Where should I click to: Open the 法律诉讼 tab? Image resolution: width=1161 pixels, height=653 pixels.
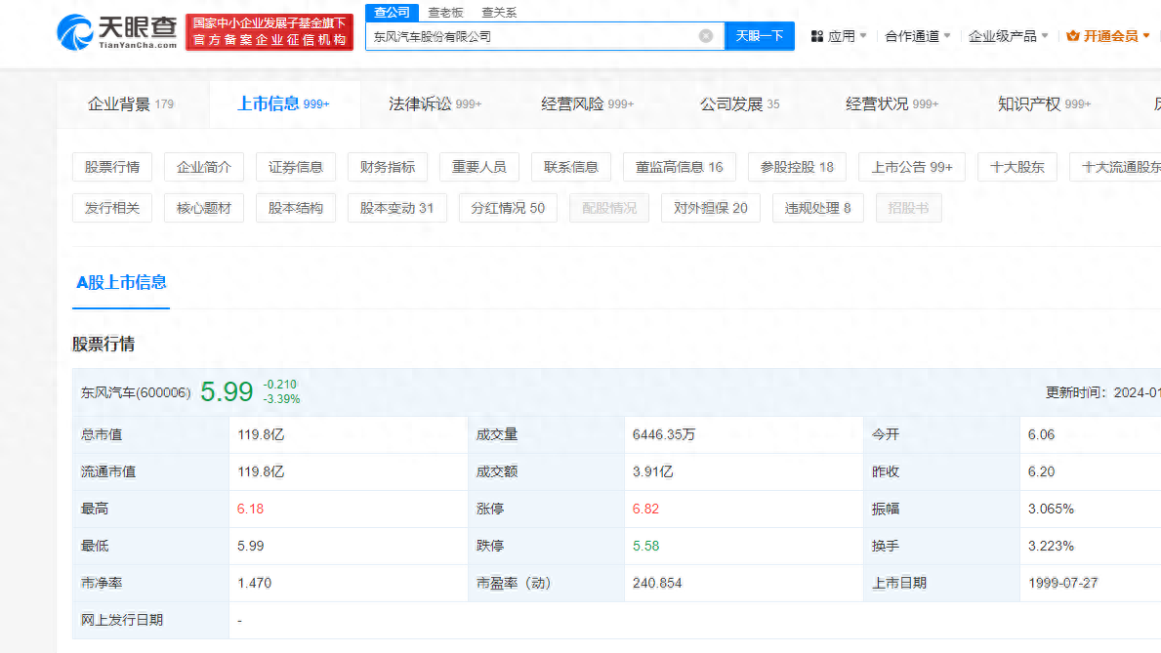(x=435, y=103)
